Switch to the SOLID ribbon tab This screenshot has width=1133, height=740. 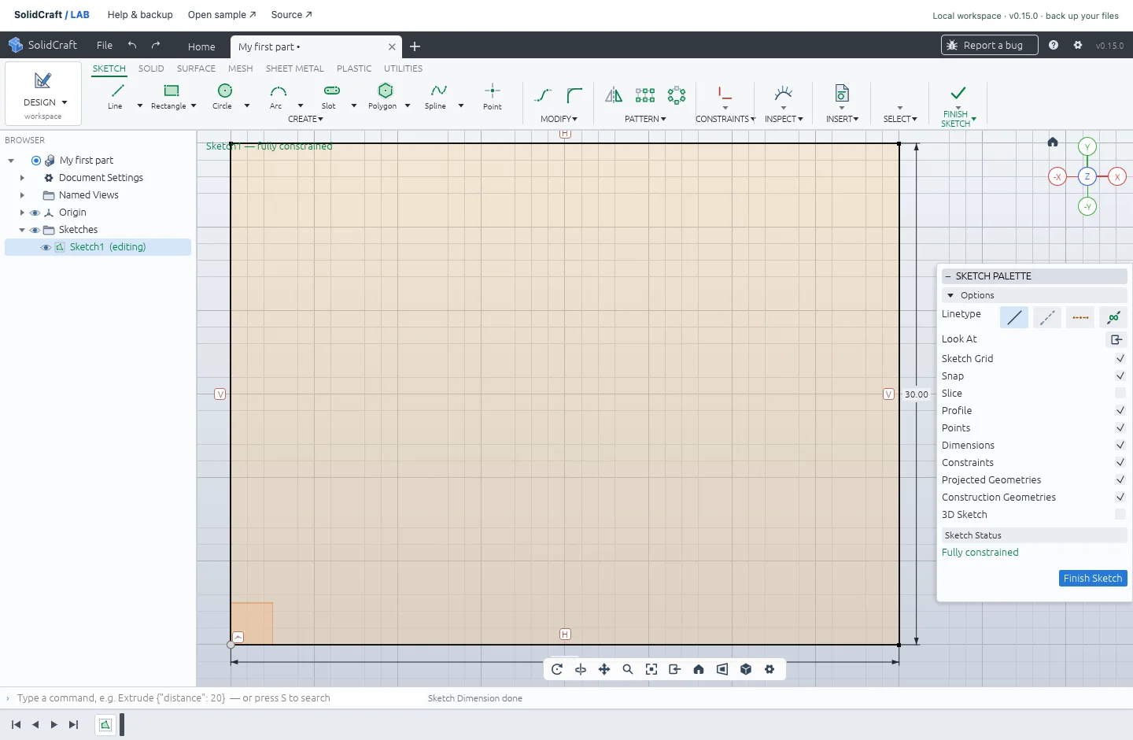(151, 68)
